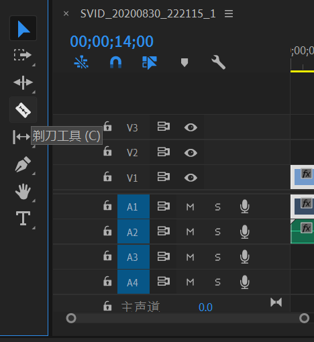Click the fx badge on V1 clip

coord(306,174)
